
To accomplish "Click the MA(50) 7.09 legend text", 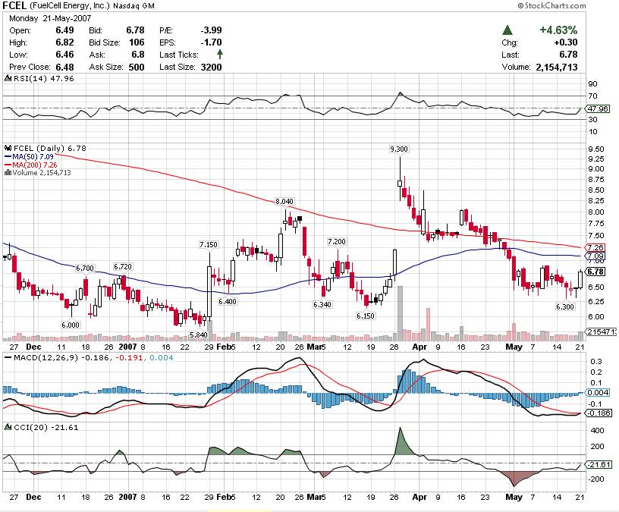I will (x=33, y=157).
